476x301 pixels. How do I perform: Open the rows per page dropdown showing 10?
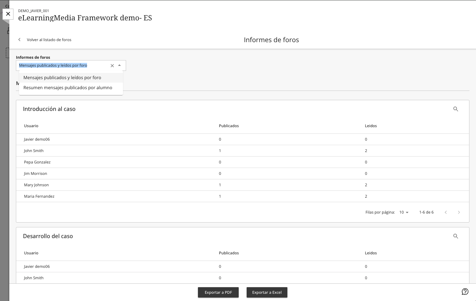point(404,212)
